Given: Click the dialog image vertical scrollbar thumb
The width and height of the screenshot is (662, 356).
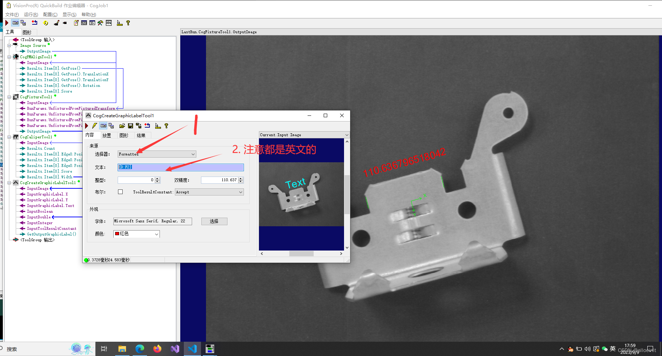Looking at the screenshot, I should click(x=347, y=194).
